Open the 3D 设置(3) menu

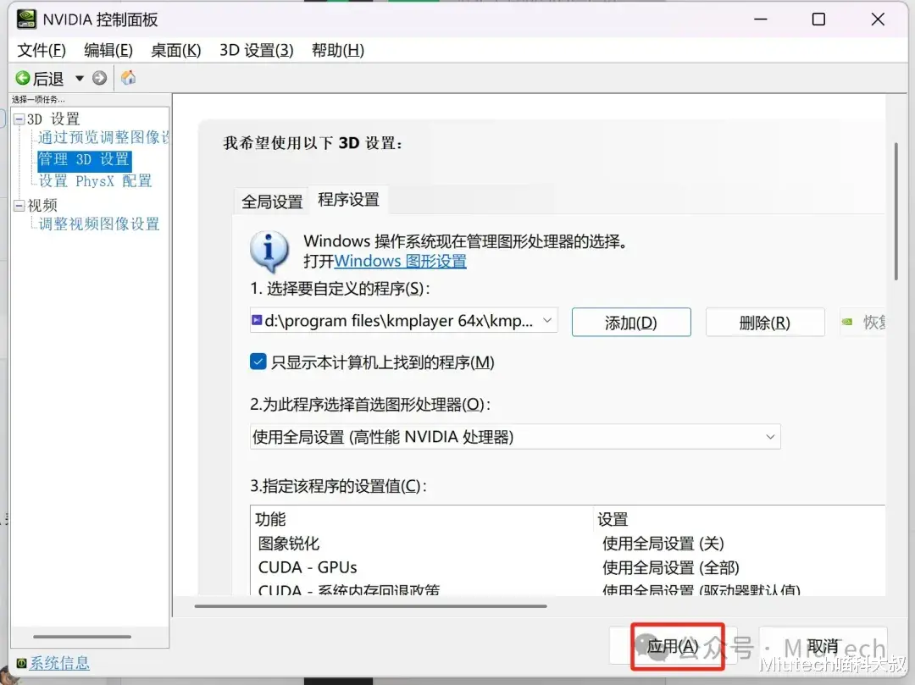[256, 50]
